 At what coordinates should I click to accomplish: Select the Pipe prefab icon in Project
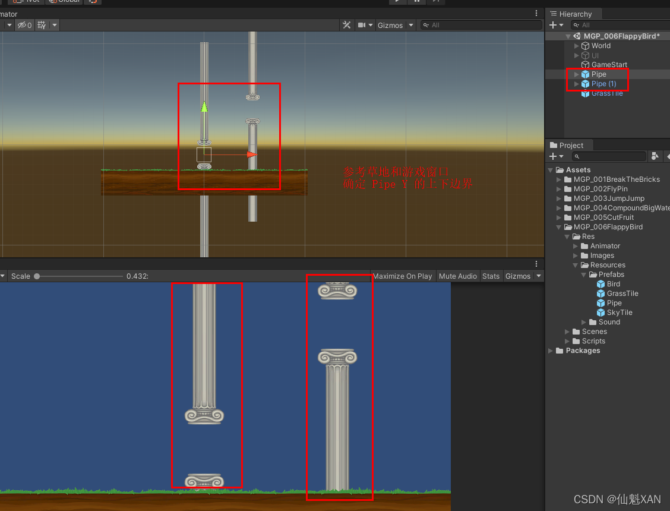click(601, 303)
